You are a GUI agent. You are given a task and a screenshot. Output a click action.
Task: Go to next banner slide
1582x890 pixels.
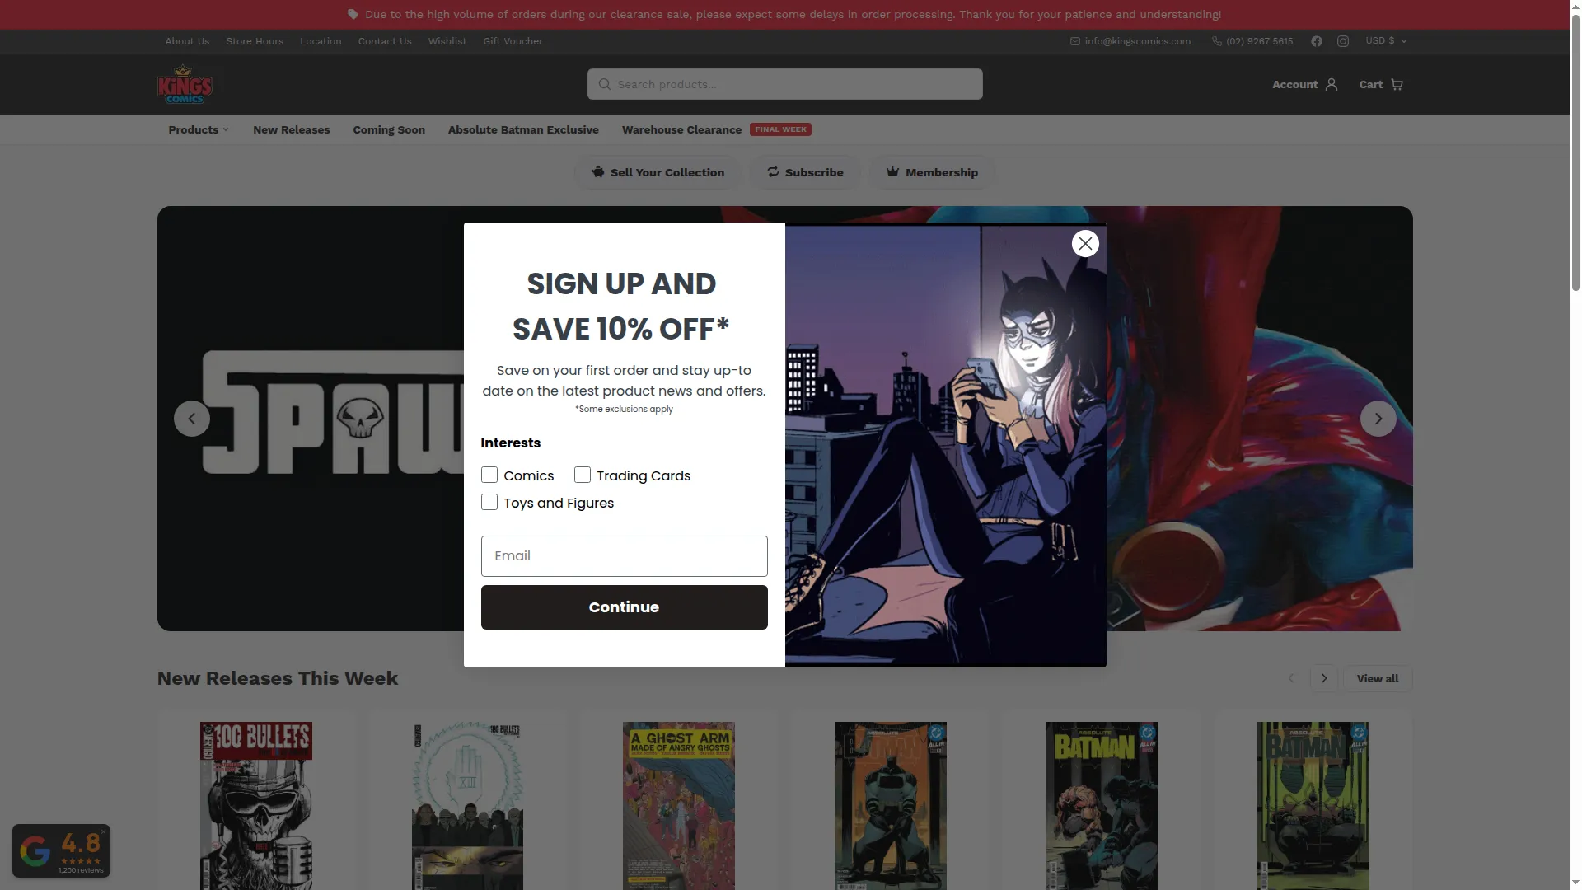(x=1378, y=419)
